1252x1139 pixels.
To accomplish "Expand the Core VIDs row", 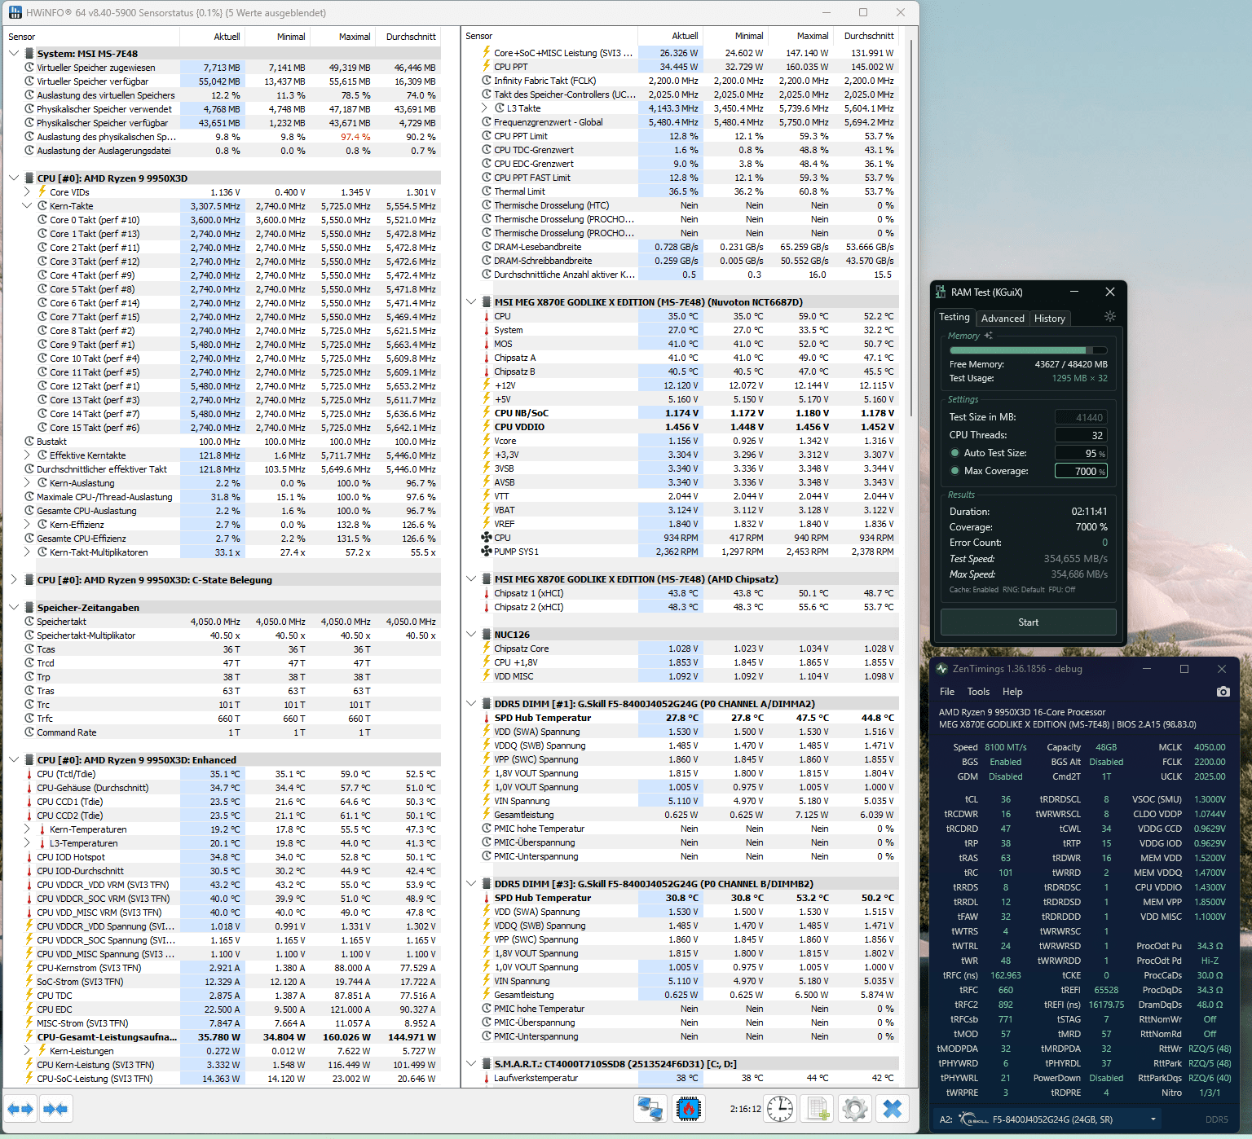I will click(27, 192).
